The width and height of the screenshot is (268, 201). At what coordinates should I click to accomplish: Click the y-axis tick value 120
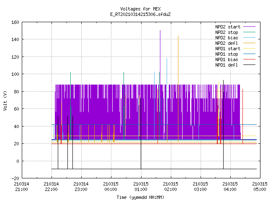pos(15,57)
